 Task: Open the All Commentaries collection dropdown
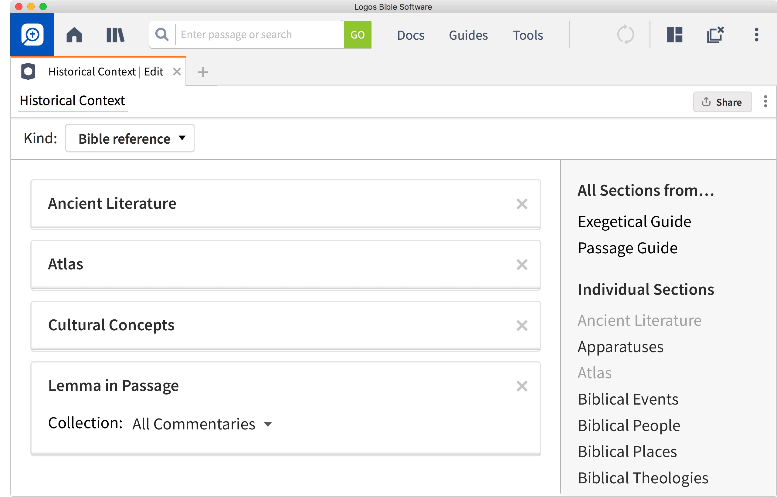(x=202, y=424)
